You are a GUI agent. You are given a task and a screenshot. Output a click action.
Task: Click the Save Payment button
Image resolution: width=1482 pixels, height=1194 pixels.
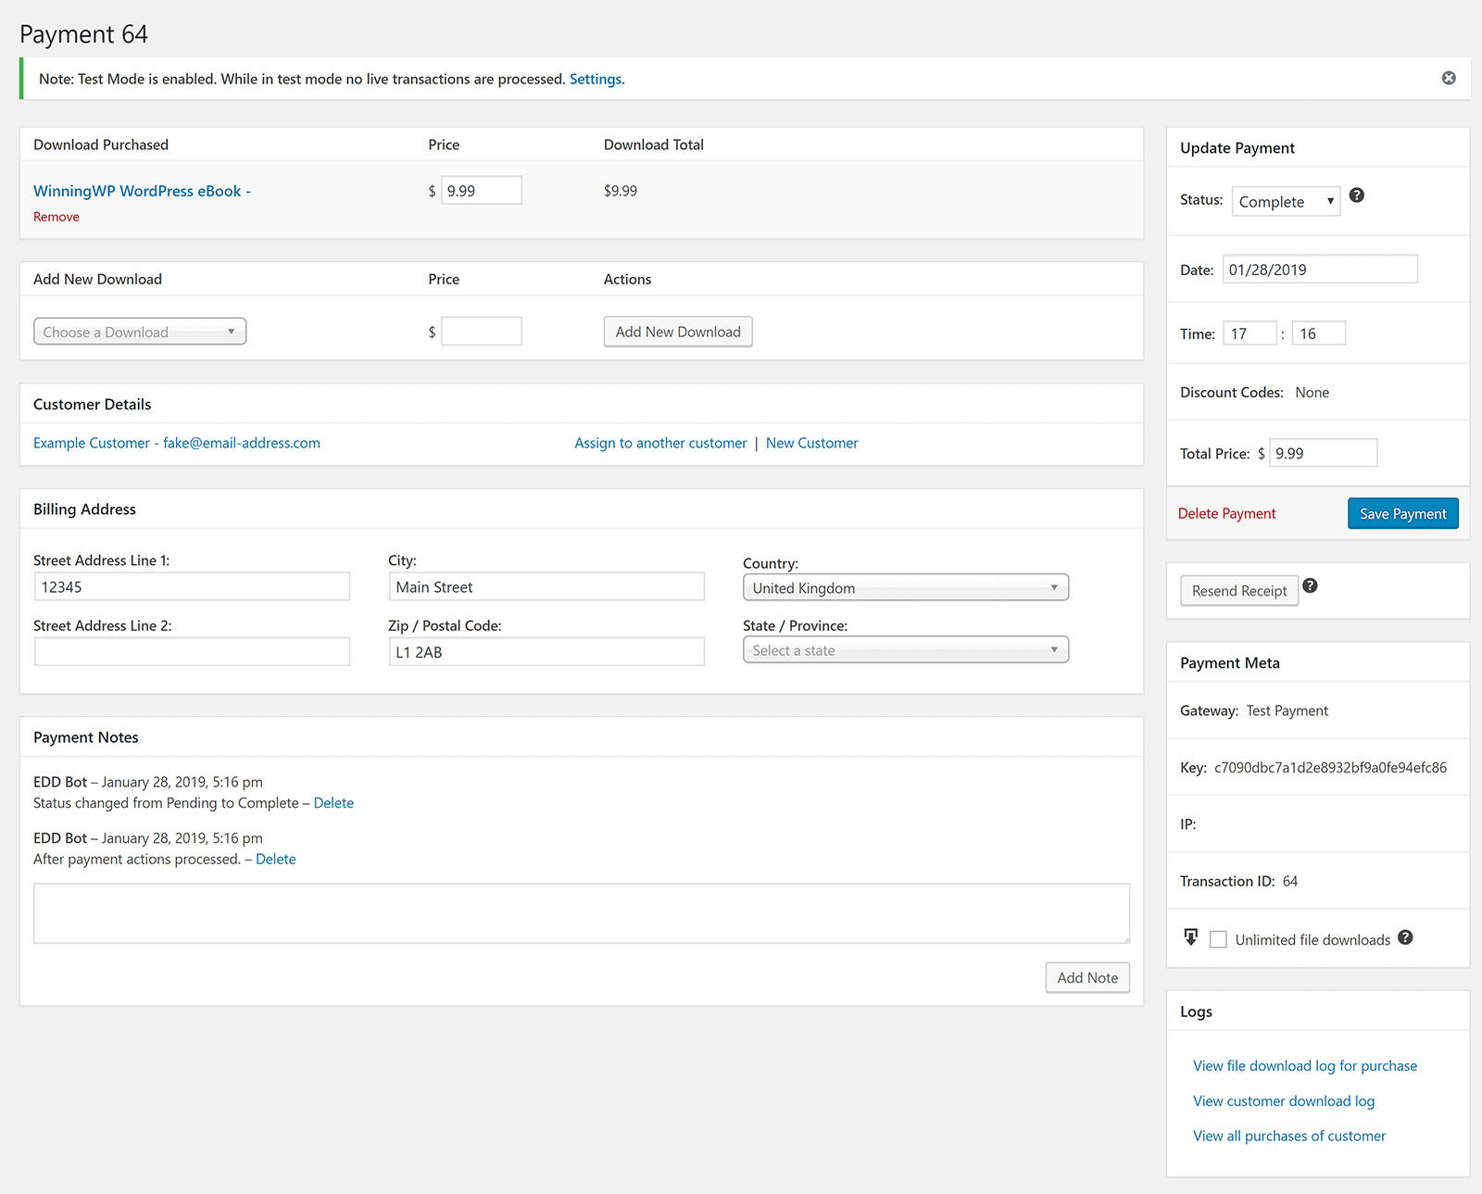pyautogui.click(x=1402, y=513)
